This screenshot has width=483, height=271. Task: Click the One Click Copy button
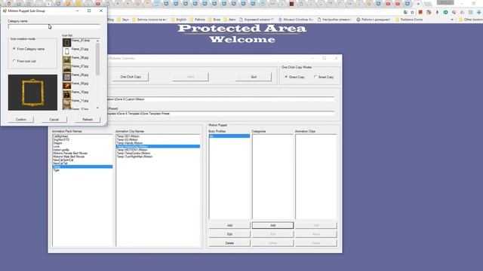(x=131, y=77)
